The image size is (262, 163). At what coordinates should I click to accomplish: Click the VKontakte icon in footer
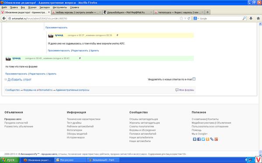pos(195,139)
